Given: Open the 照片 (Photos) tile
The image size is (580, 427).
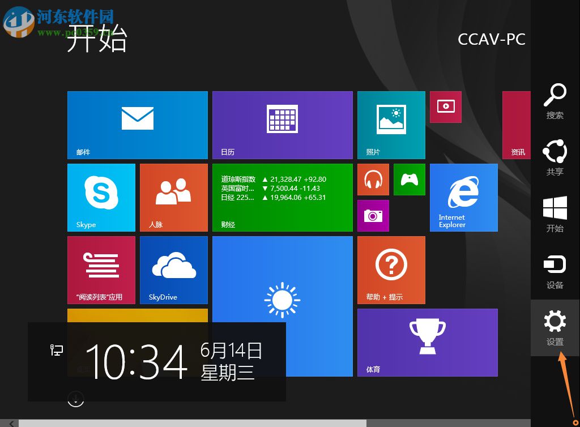Looking at the screenshot, I should point(391,125).
